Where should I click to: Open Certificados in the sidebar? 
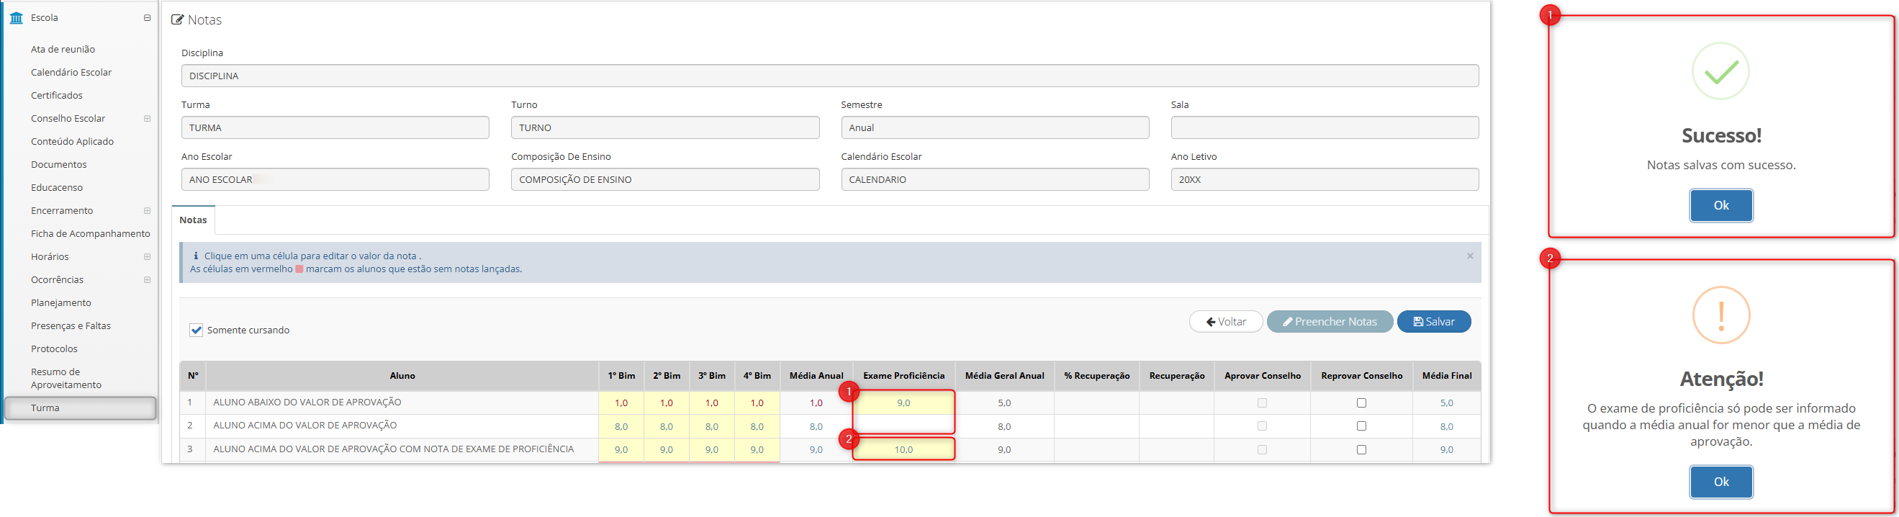(x=57, y=95)
